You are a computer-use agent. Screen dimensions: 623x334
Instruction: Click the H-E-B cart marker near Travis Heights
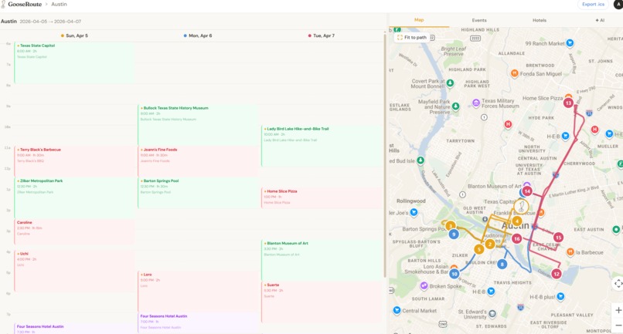[x=491, y=292]
